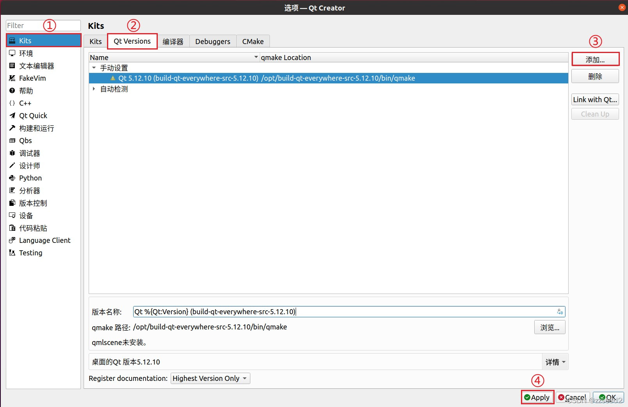Click the qmake path text /opt/build-qt-everywhere-src-5.12.10/bin/qmake
628x407 pixels.
(x=210, y=327)
